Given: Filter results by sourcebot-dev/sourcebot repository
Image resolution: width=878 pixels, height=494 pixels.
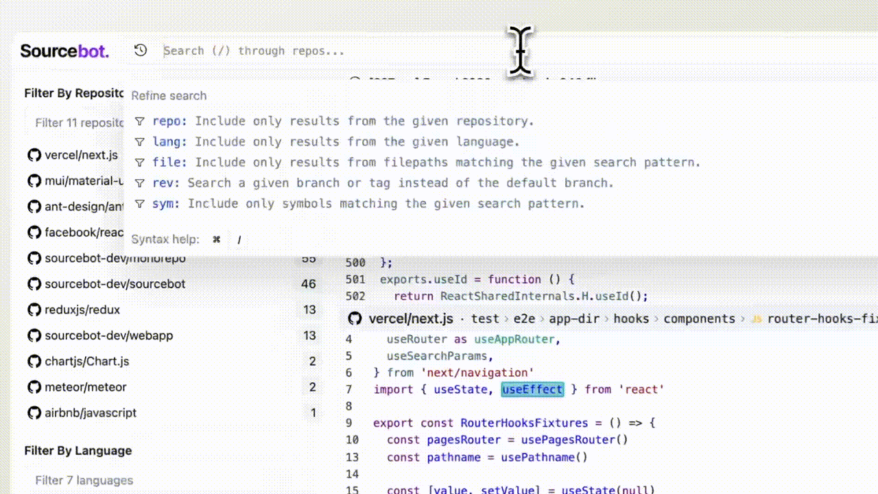Looking at the screenshot, I should coord(115,284).
